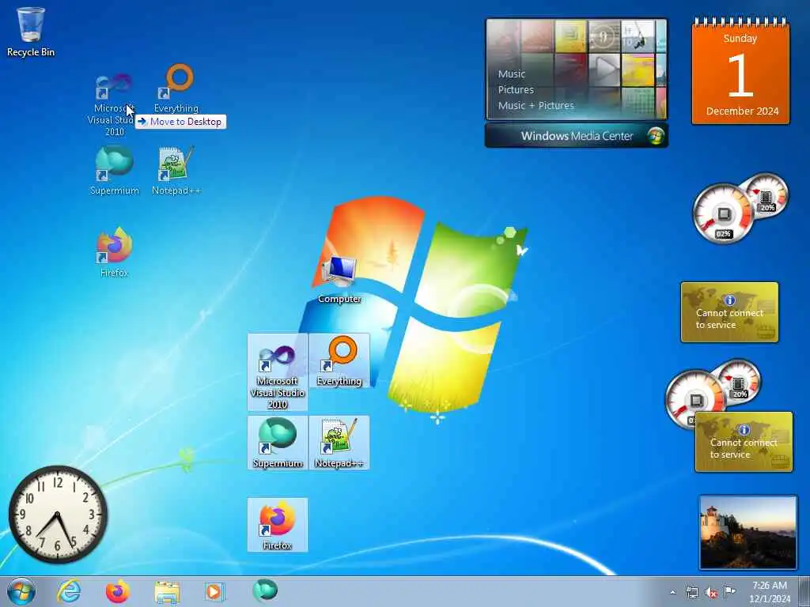Screen dimensions: 810x607
Task: Open Music + Pictures in Media Center gadget
Action: pyautogui.click(x=536, y=105)
